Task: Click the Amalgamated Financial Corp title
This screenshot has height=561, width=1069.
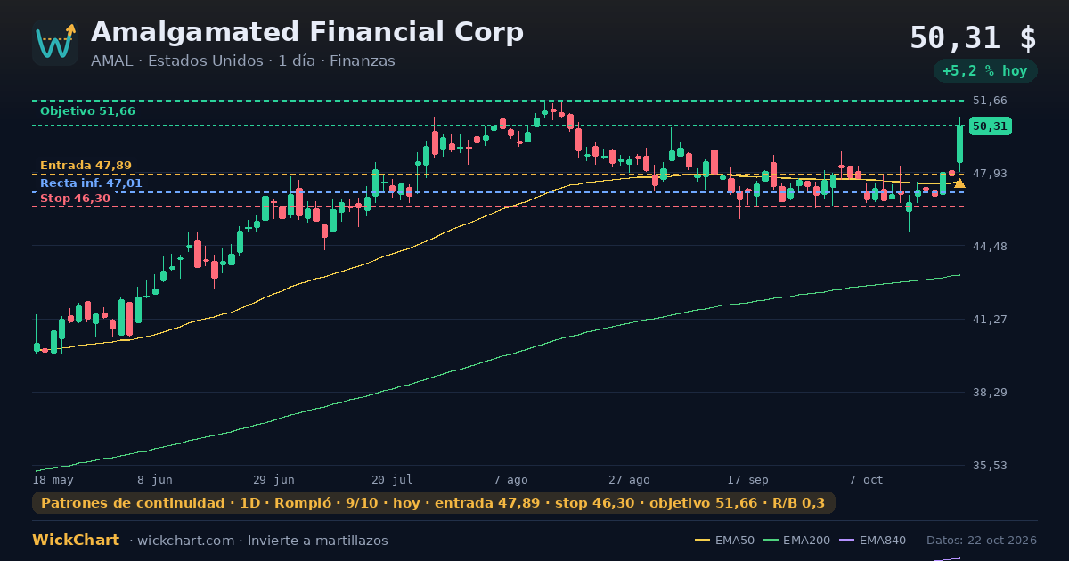Action: click(307, 32)
